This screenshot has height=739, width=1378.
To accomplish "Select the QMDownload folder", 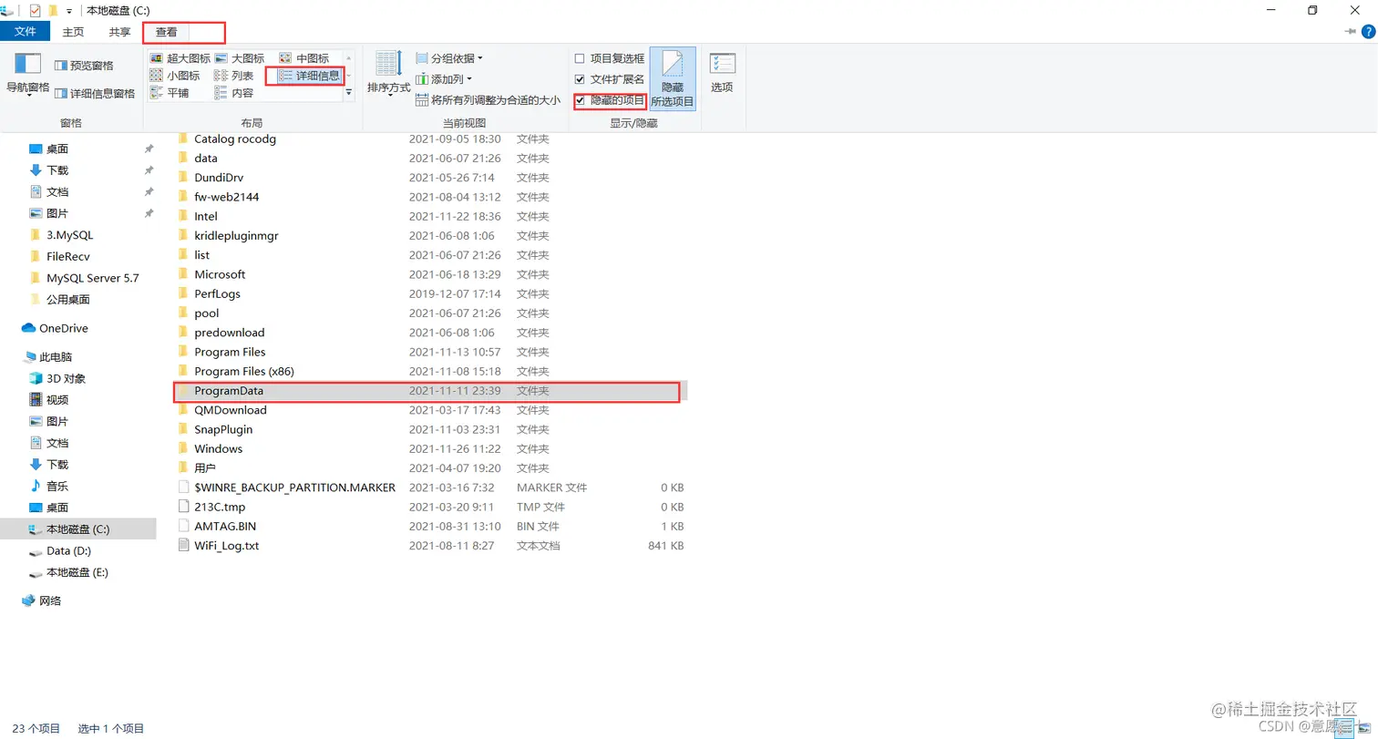I will click(x=230, y=410).
